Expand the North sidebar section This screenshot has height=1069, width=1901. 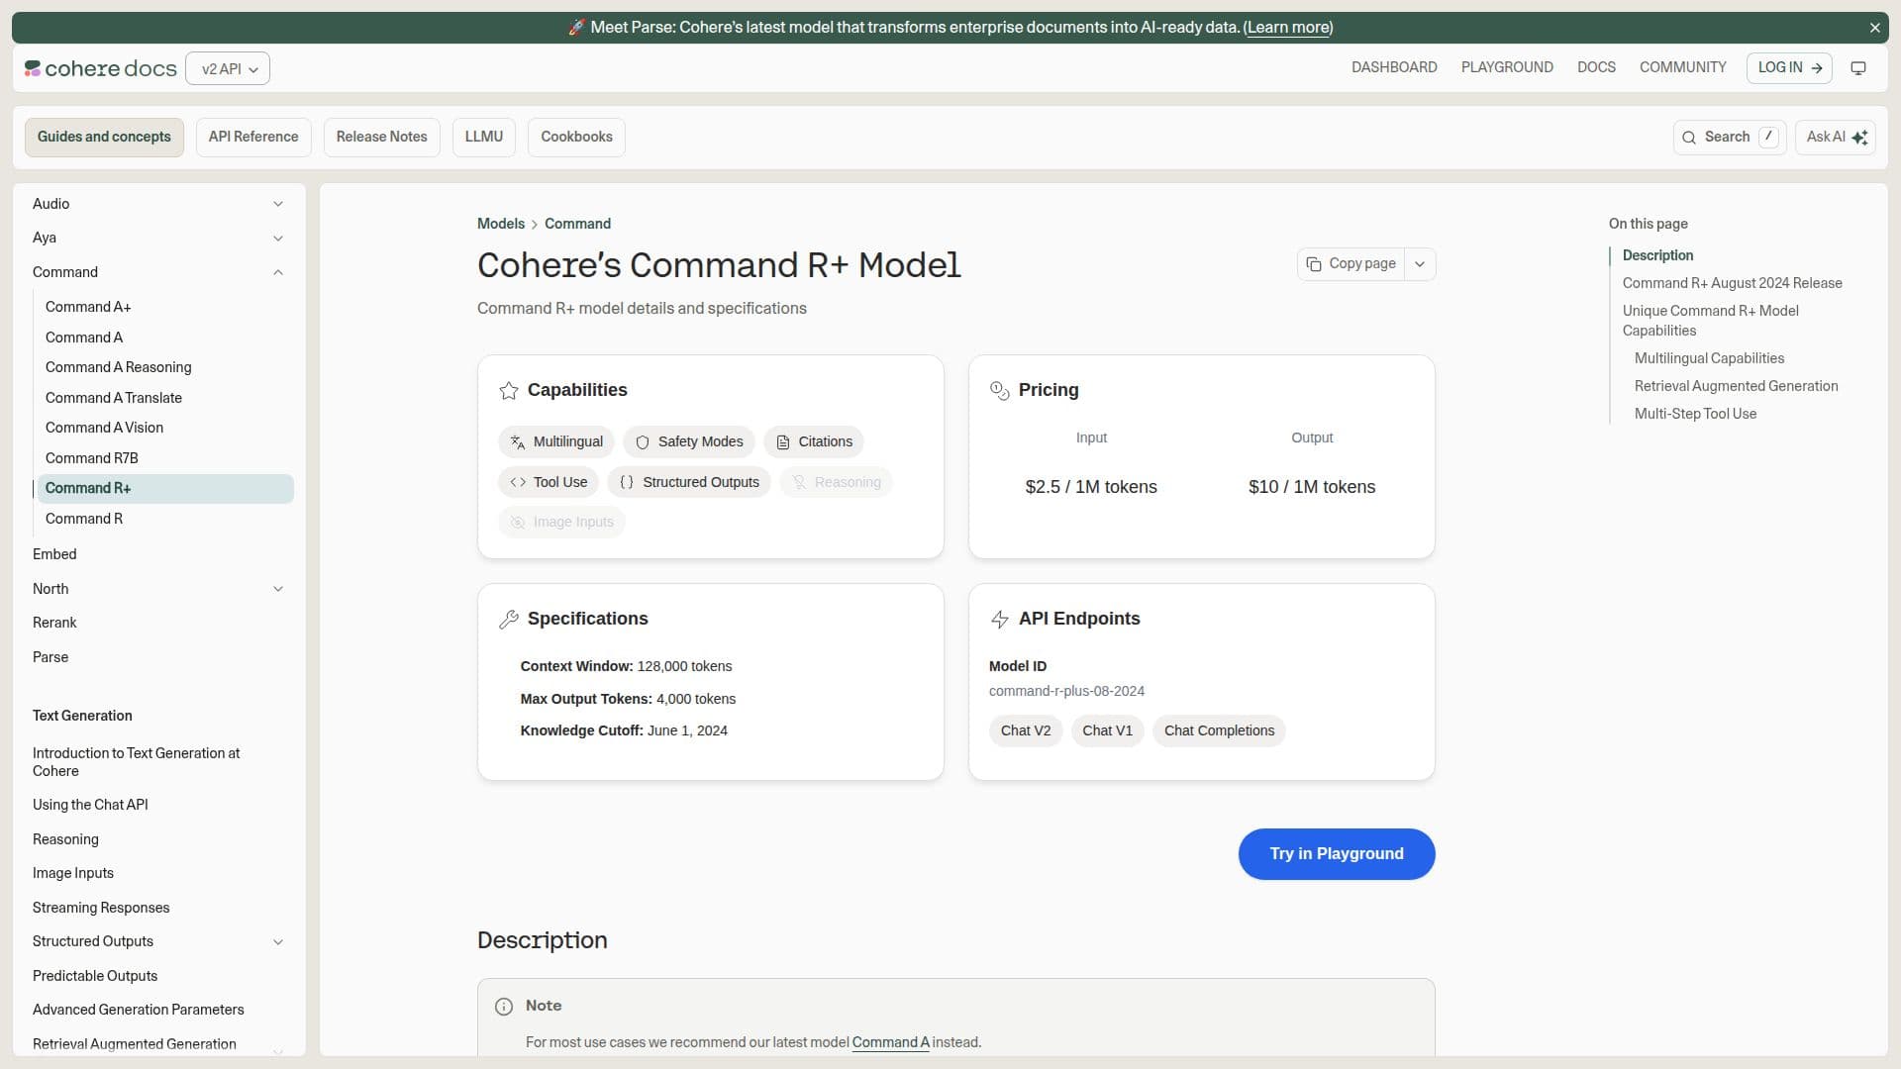(278, 589)
